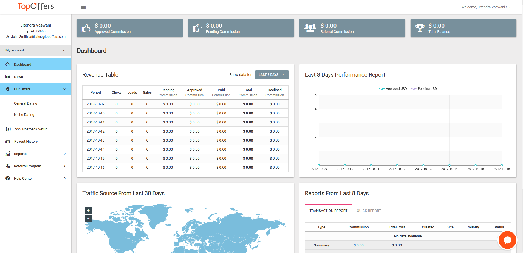
Task: Click the S2S Postback Setup icon
Action: [8, 129]
